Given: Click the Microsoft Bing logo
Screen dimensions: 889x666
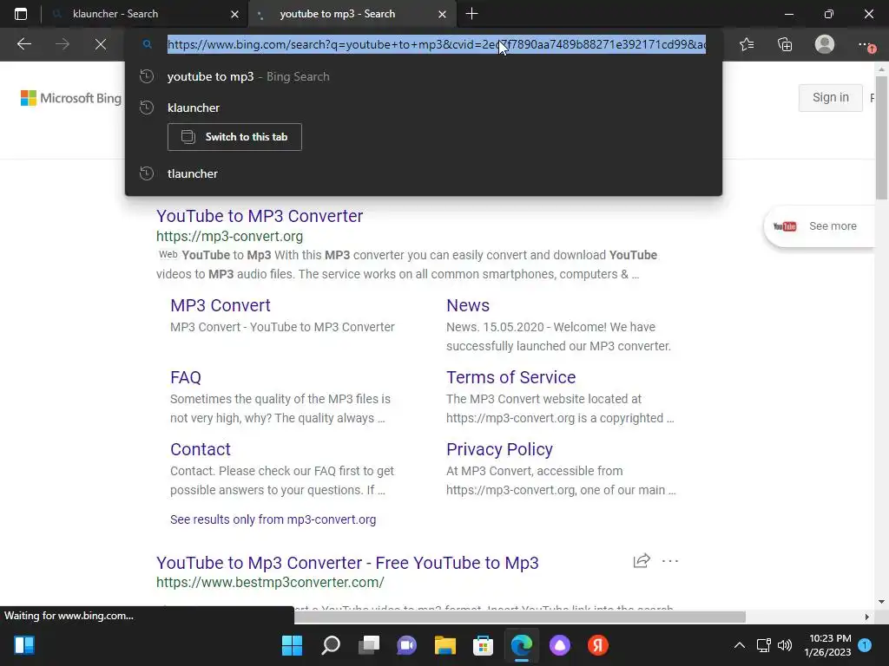Looking at the screenshot, I should 71,98.
